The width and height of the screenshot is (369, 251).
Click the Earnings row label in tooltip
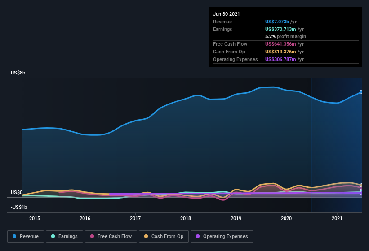(x=222, y=29)
